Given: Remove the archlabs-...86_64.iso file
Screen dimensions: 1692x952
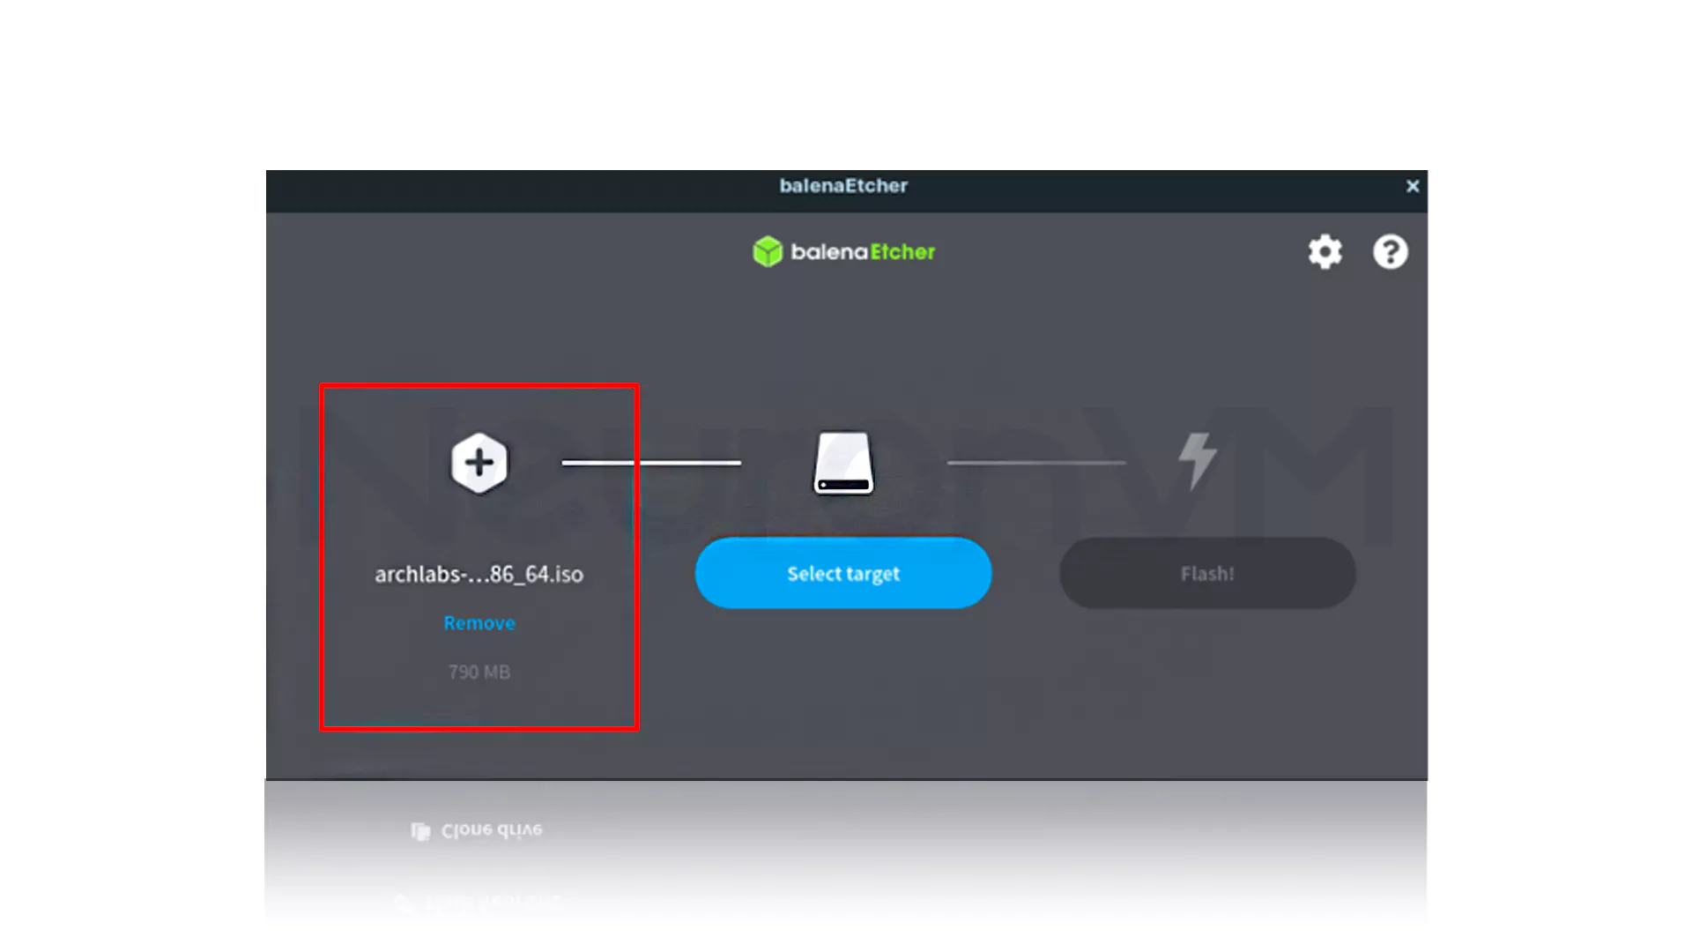Looking at the screenshot, I should (479, 623).
